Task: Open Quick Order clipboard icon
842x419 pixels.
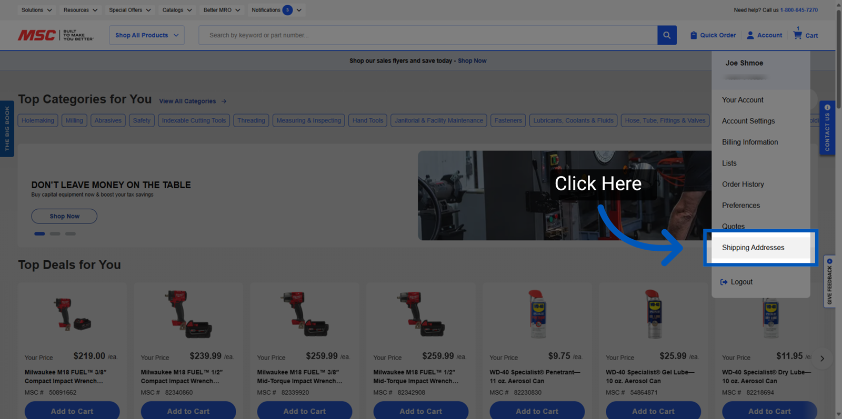Action: coord(694,35)
